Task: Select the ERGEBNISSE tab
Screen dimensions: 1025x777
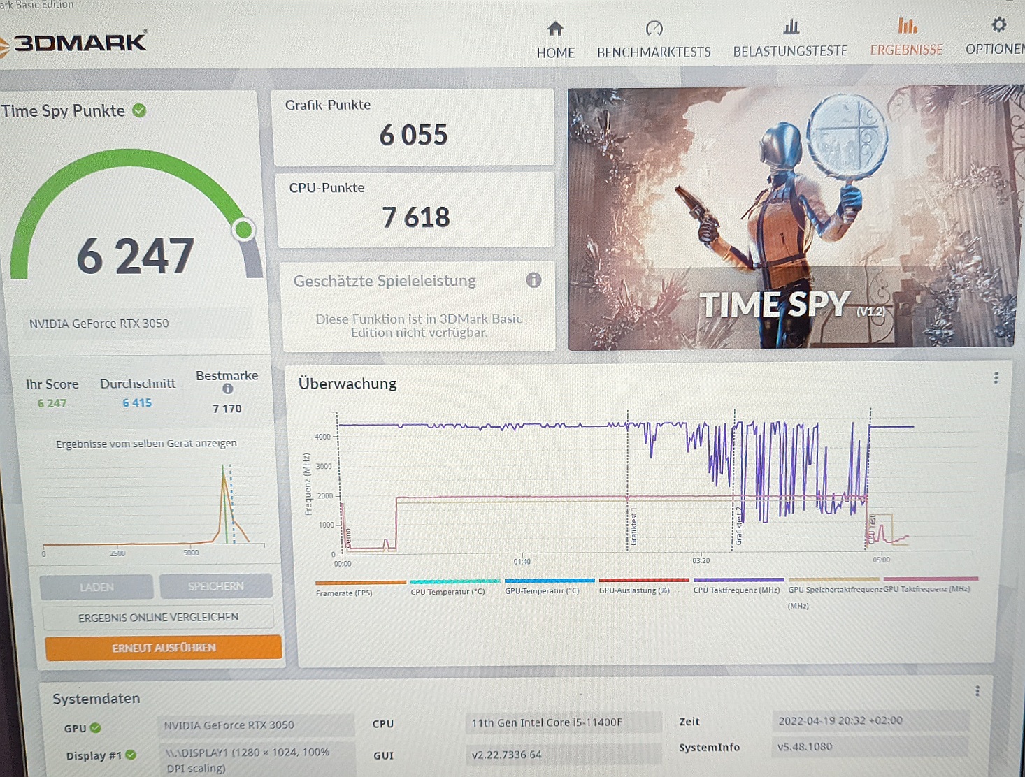Action: 906,50
